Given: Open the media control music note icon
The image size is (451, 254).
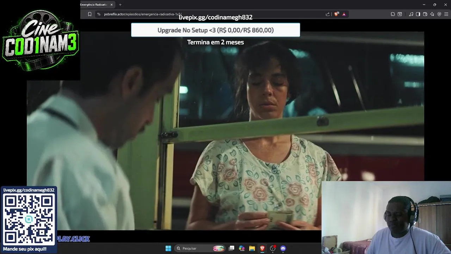Looking at the screenshot, I should (x=411, y=14).
